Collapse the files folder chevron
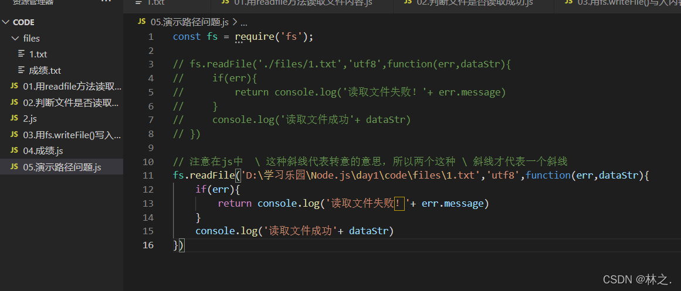The width and height of the screenshot is (681, 291). coord(16,39)
